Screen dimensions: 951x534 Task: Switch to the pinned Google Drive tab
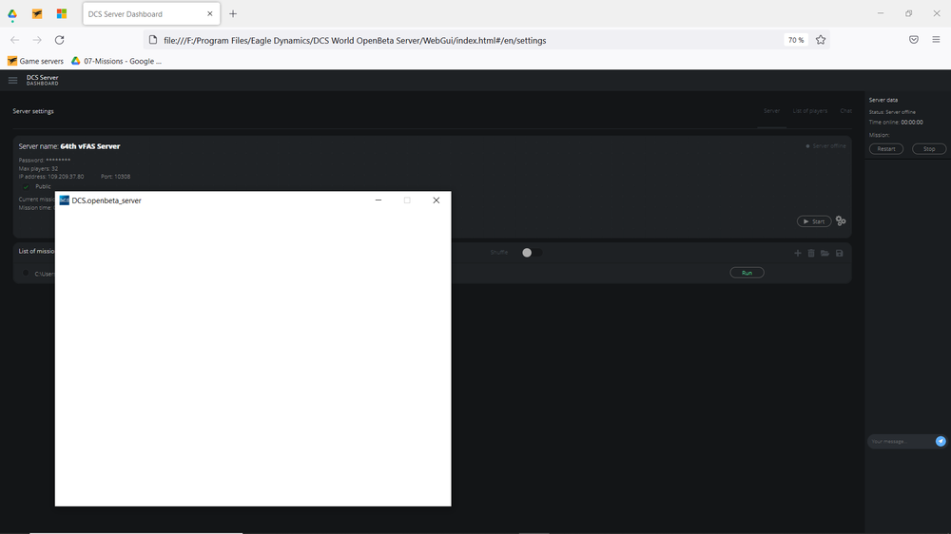pyautogui.click(x=12, y=13)
